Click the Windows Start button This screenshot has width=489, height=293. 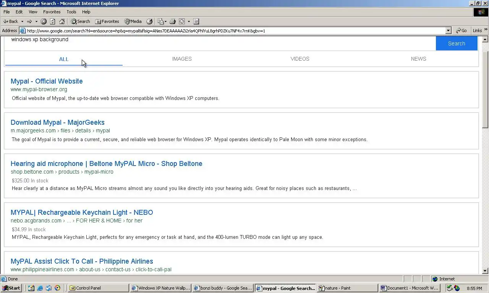11,288
